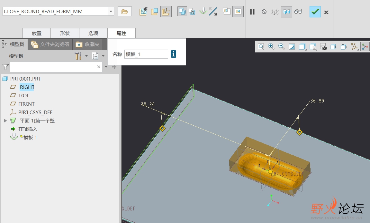Select 平面 1(第一个壁) tree item
Viewport: 370px width, 223px height.
click(38, 121)
